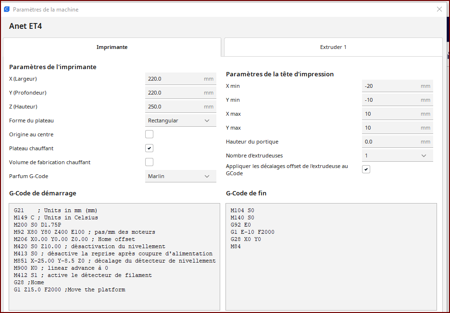This screenshot has height=313, width=450.
Task: Click the M900 K0 linear advance line
Action: pyautogui.click(x=61, y=268)
